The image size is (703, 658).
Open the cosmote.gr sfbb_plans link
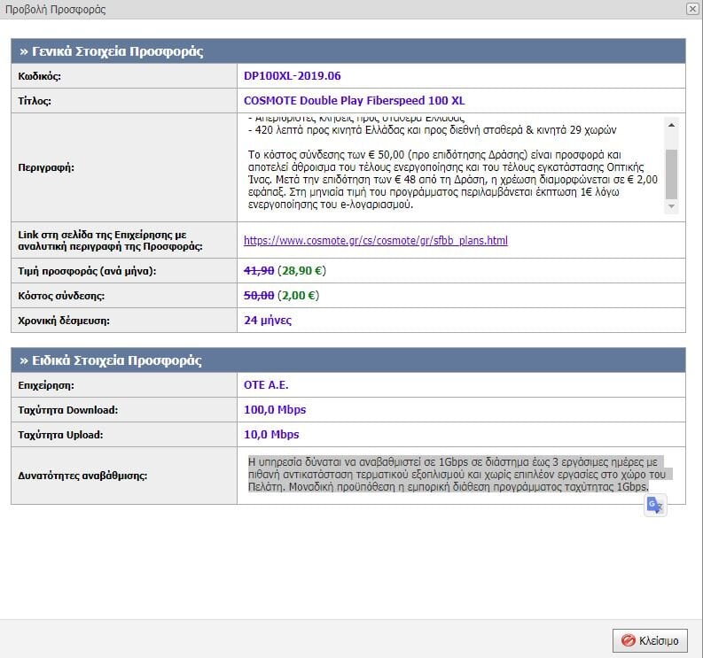[x=376, y=241]
